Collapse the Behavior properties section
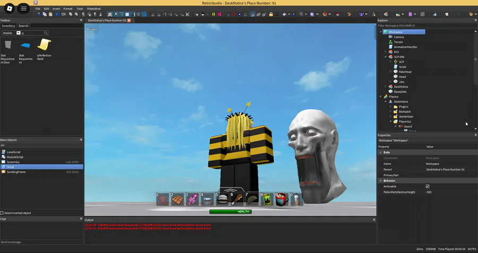478x253 pixels. [x=380, y=180]
